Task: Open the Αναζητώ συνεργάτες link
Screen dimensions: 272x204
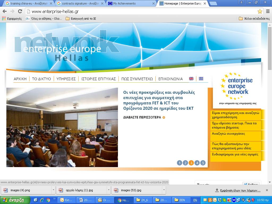Action: (x=236, y=136)
